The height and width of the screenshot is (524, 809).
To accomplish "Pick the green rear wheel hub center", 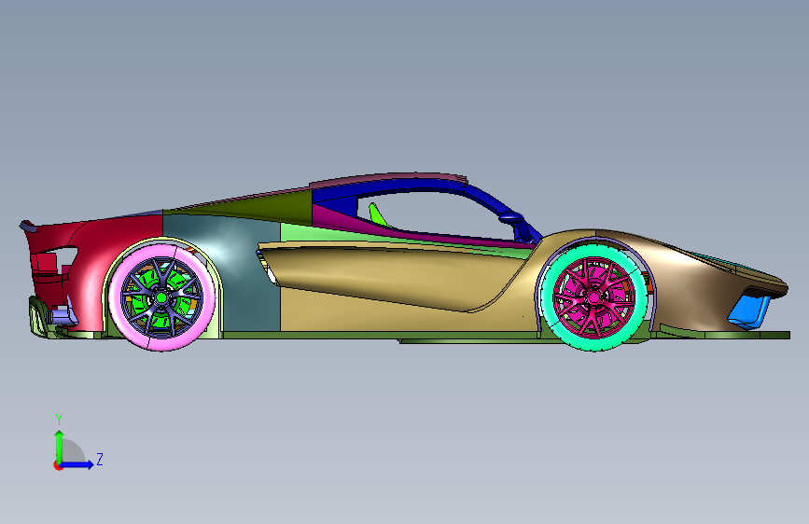I will 161,297.
